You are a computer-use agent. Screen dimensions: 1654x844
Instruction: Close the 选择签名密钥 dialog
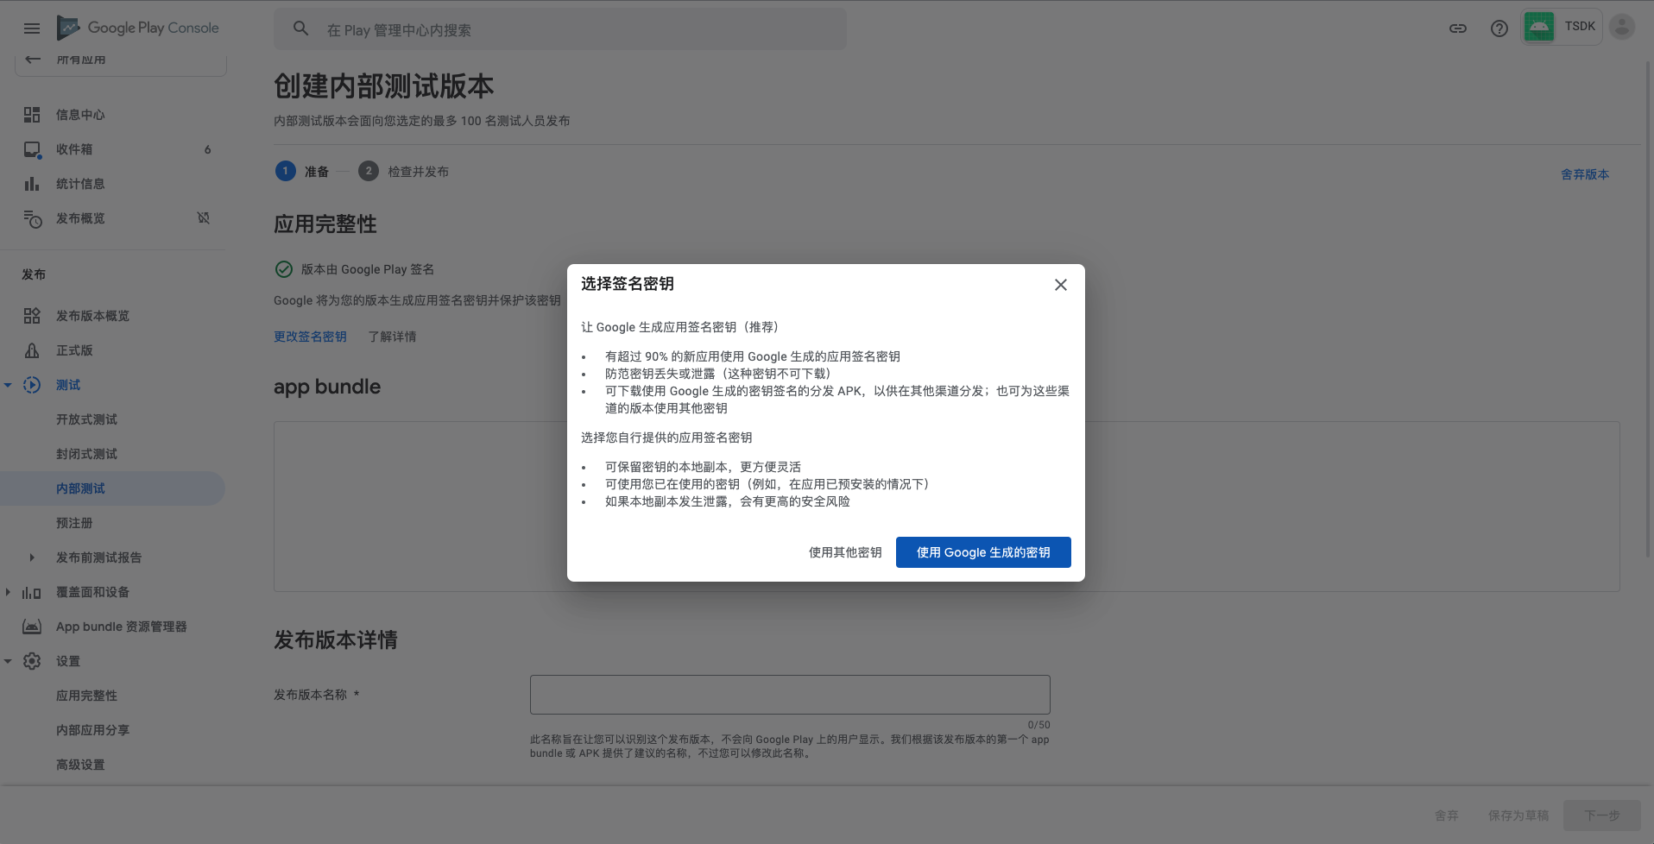[x=1061, y=285]
